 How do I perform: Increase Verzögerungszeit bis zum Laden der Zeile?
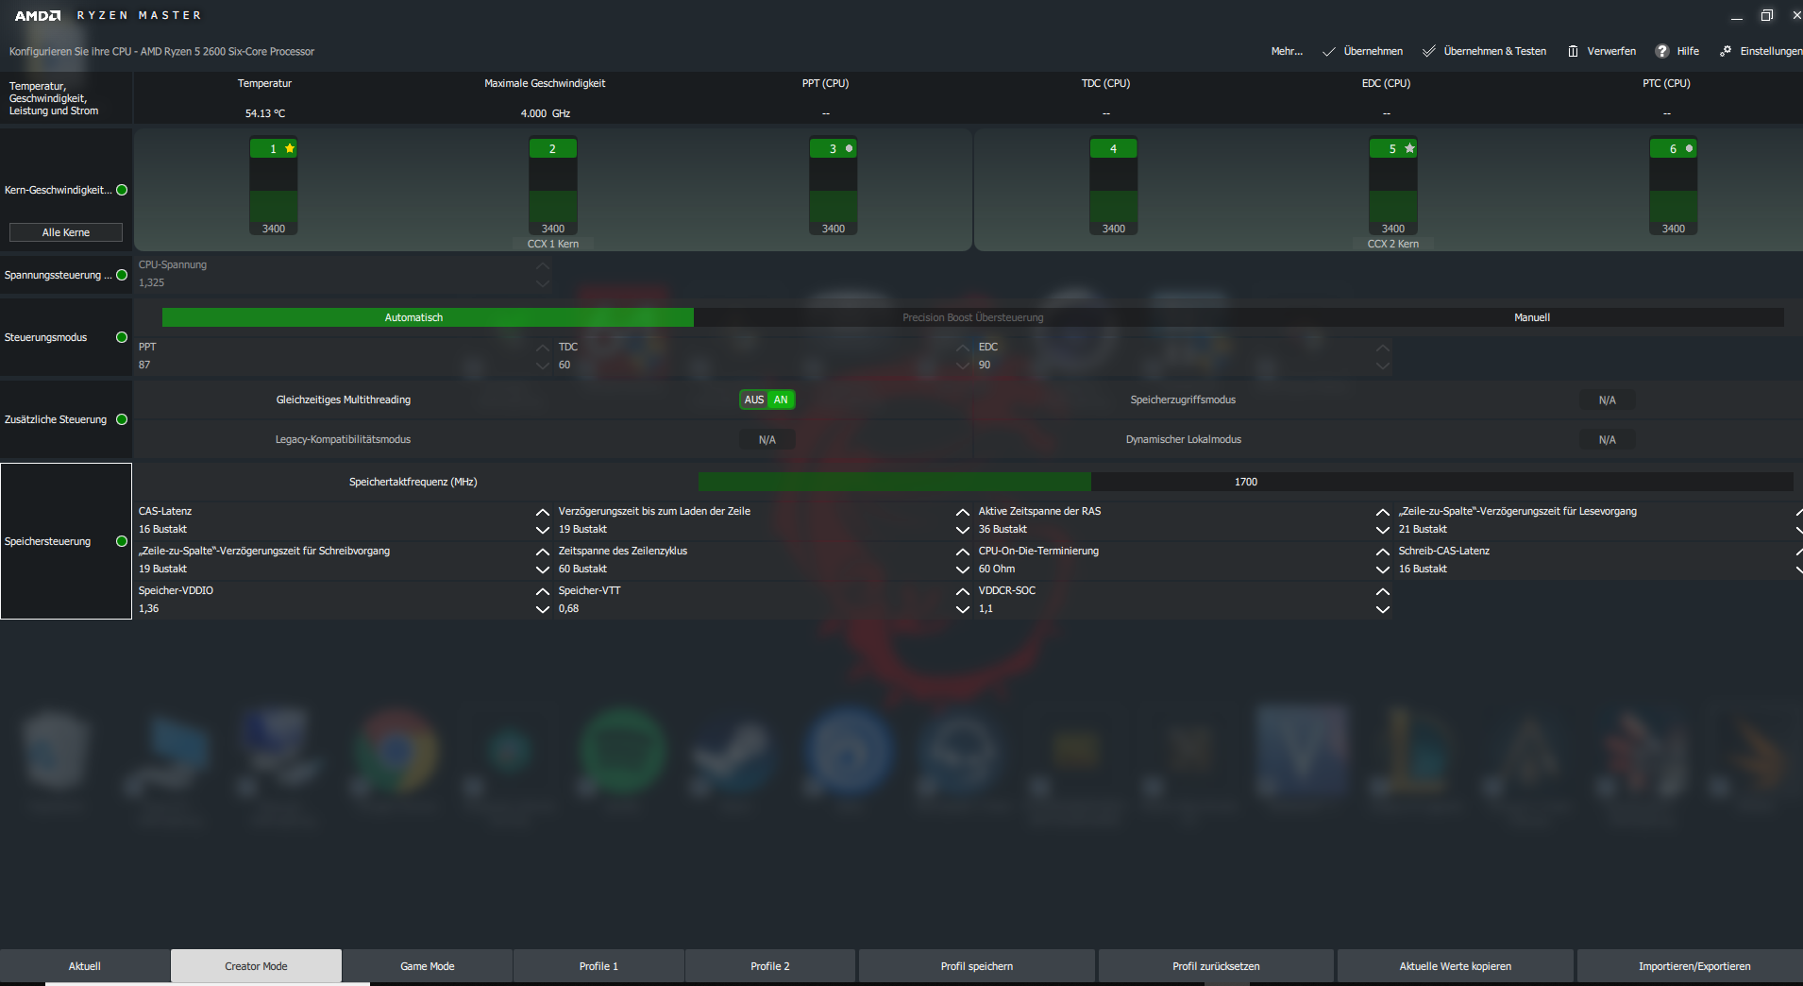point(963,512)
